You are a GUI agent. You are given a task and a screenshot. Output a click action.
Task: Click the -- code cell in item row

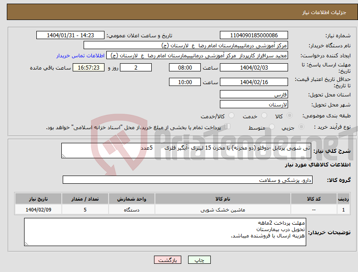tap(314, 210)
